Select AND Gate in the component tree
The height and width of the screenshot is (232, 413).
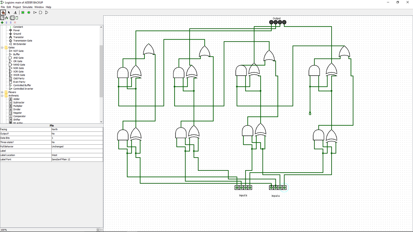18,58
